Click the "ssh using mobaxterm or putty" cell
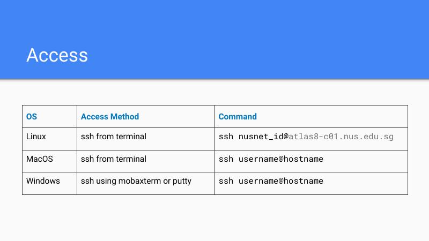 [x=136, y=181]
